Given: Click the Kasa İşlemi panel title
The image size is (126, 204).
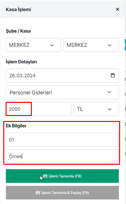Looking at the screenshot, I should (18, 10).
